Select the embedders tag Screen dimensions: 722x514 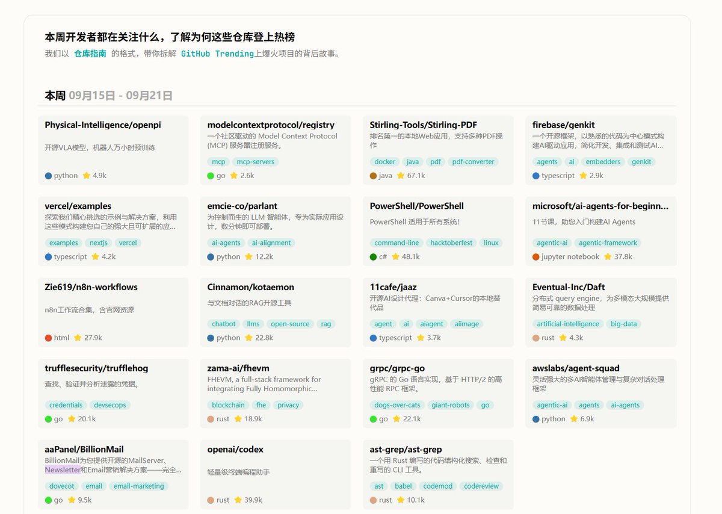click(603, 162)
